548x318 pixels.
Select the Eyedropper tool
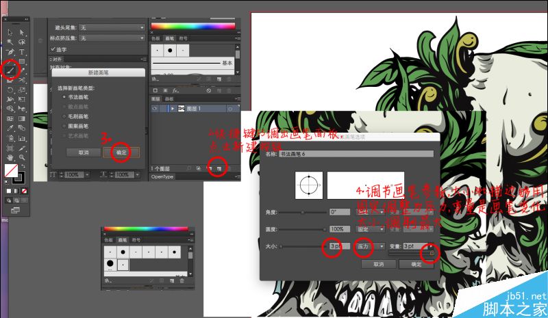(10, 128)
